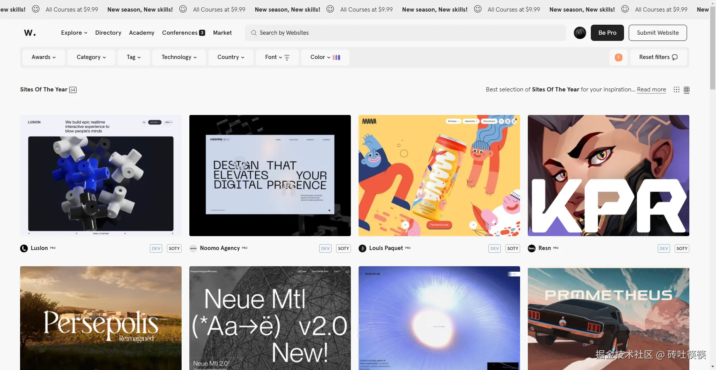Click the SOTY badge on Louis Paquet
The image size is (716, 370).
point(513,248)
